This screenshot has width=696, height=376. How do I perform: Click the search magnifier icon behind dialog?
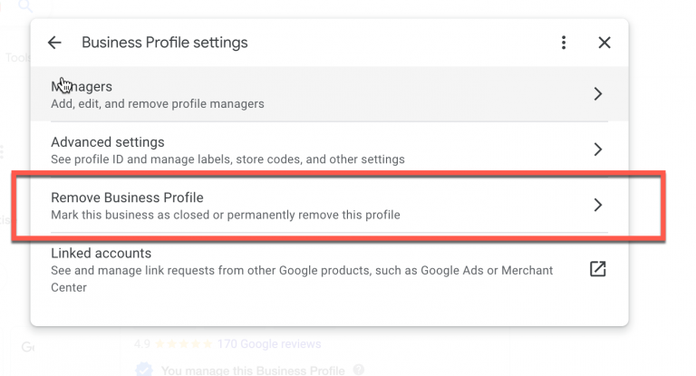25,7
